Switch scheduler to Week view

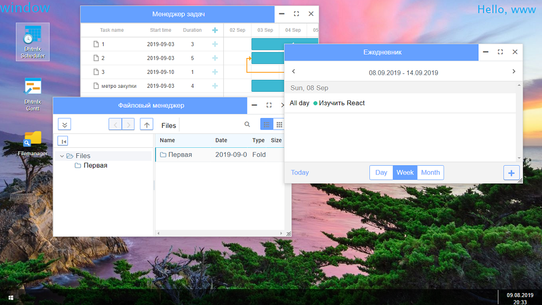405,173
